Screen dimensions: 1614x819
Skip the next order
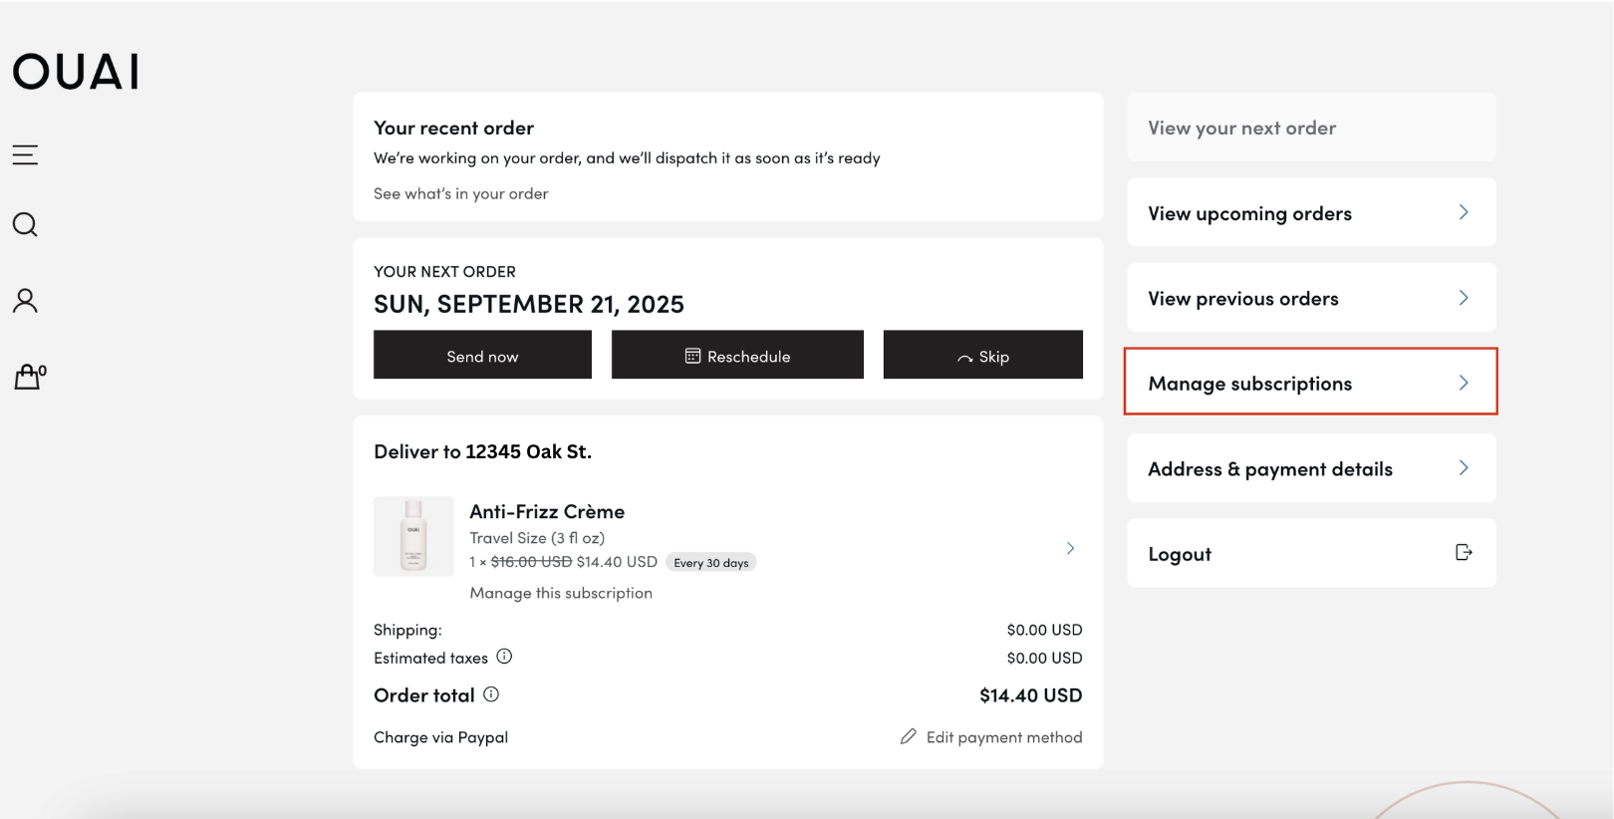pos(982,356)
